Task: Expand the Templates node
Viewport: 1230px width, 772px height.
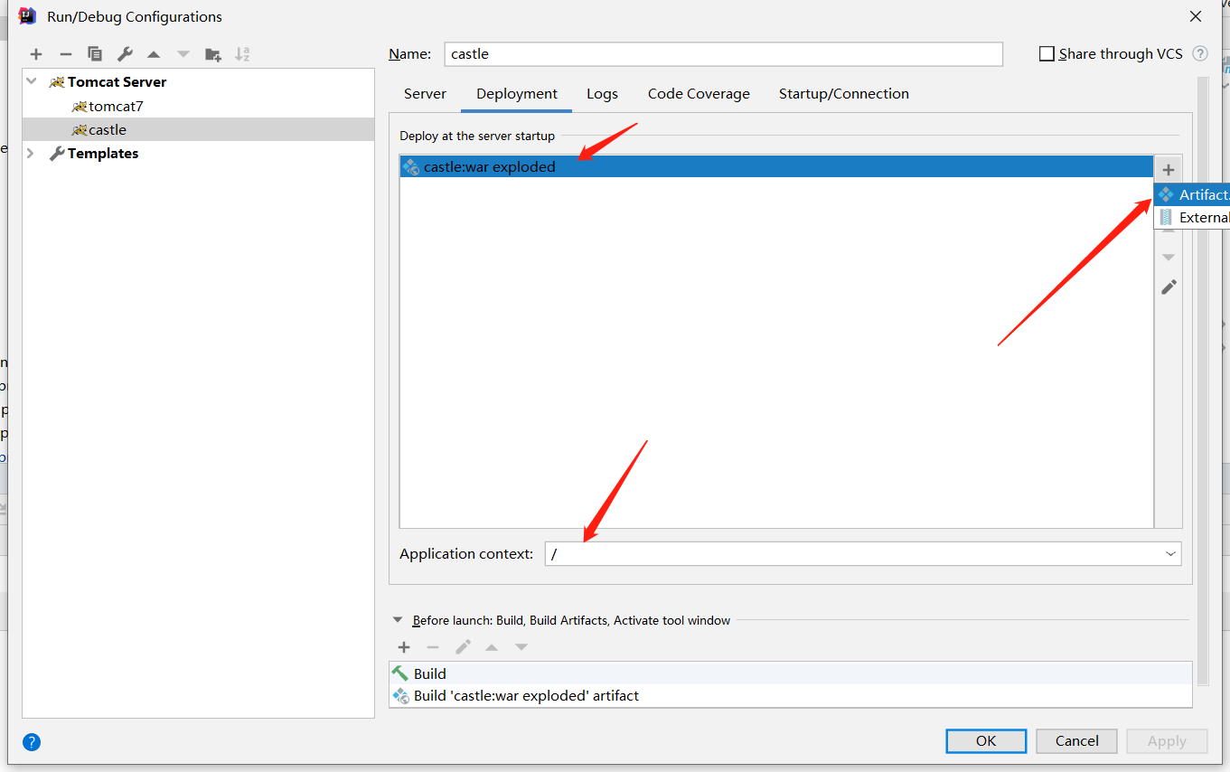Action: (x=32, y=153)
